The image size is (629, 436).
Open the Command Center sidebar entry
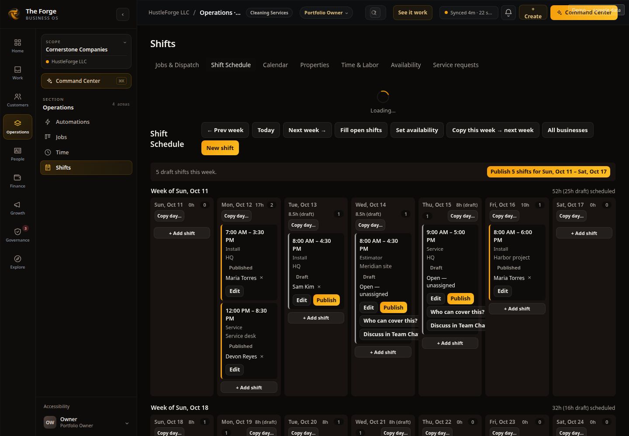click(86, 81)
